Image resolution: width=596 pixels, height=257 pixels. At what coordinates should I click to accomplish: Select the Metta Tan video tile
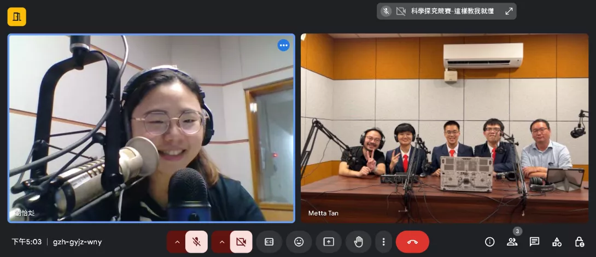pos(445,128)
